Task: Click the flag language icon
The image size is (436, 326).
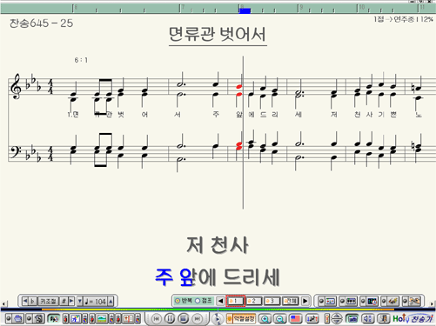Action: [295, 319]
